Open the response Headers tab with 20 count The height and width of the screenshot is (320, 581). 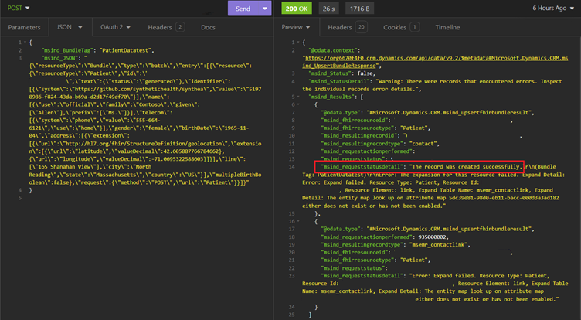347,27
